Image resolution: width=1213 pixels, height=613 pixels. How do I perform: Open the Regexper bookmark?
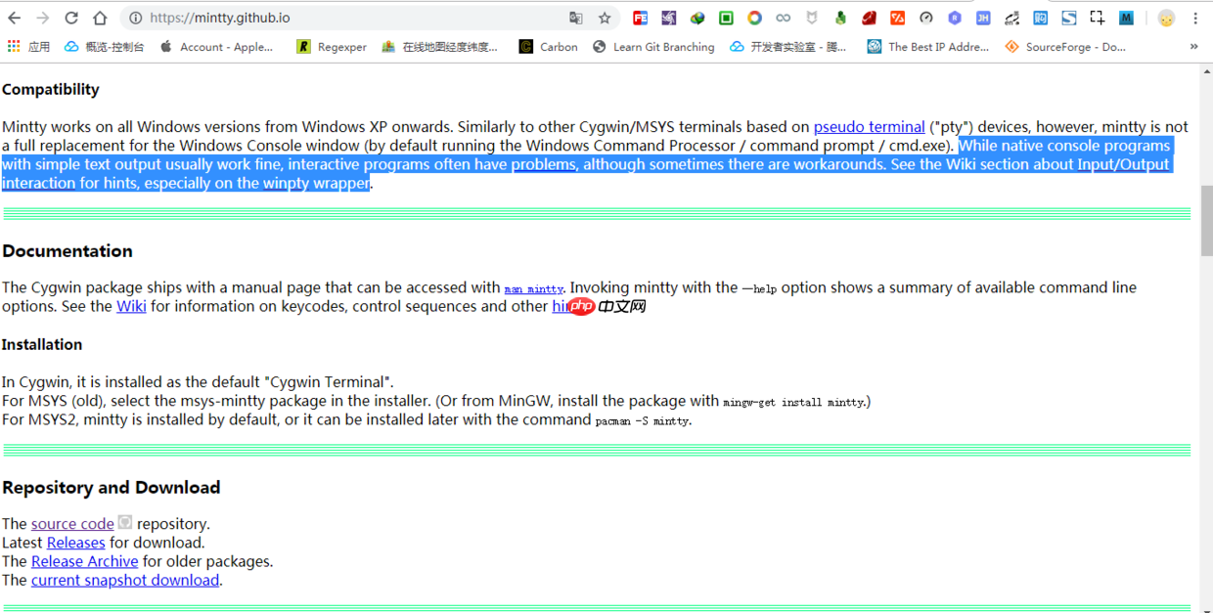pos(332,46)
